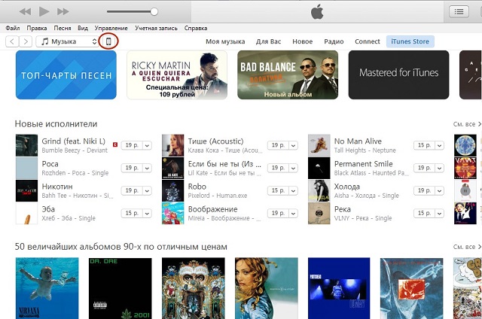Open the Madonna Ray of Light album cover

coord(267,288)
